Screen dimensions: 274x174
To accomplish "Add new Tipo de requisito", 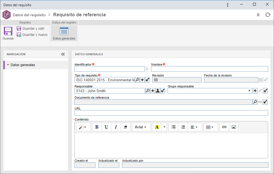I will click(142, 80).
